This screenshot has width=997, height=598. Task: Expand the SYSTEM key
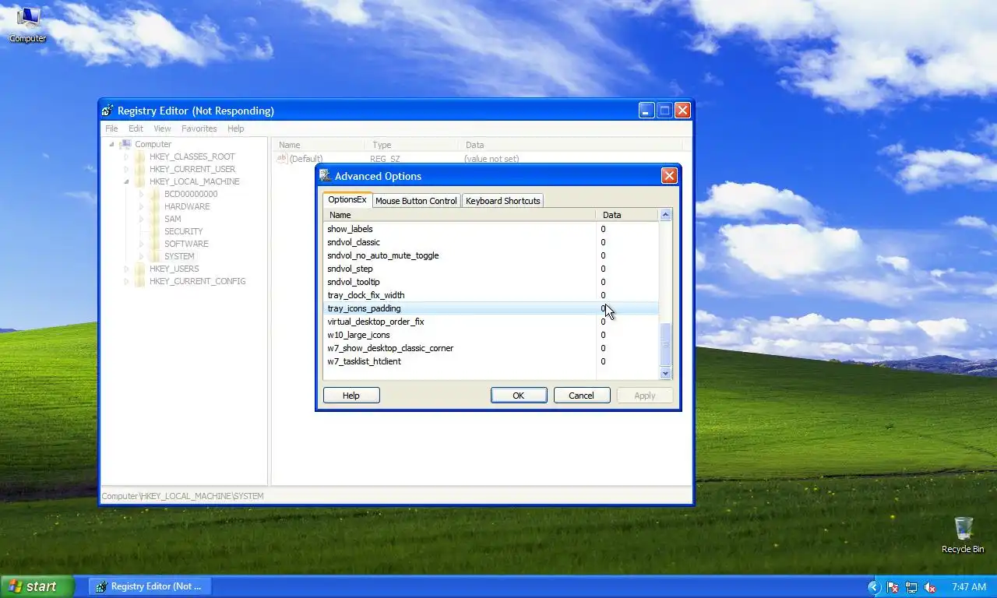coord(141,256)
